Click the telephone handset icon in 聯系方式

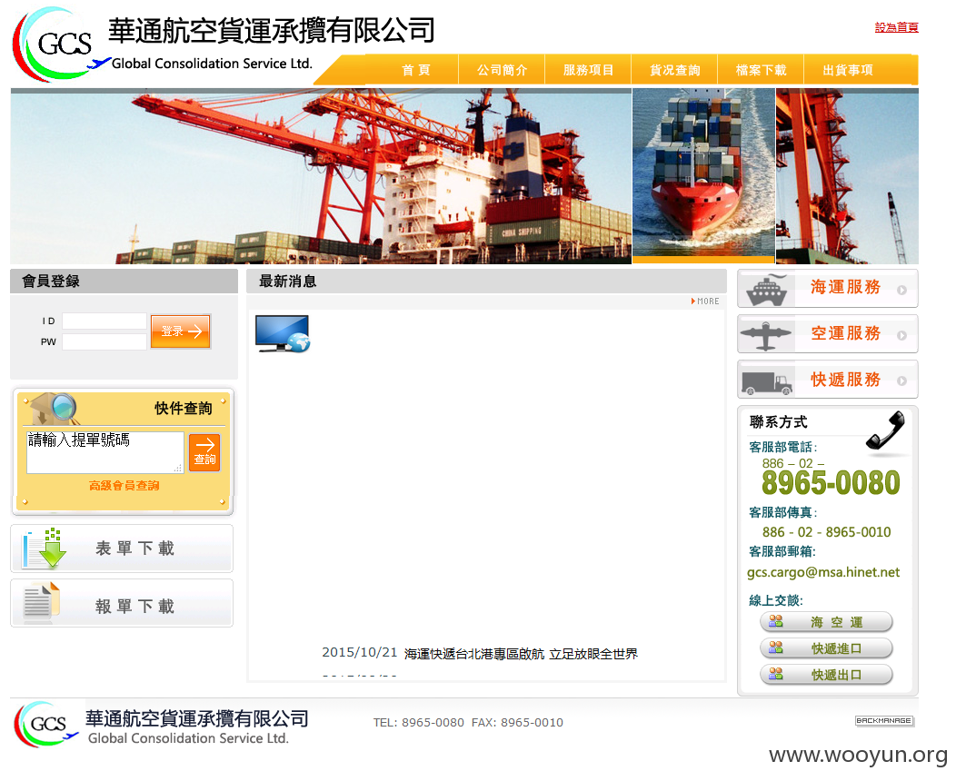point(886,431)
